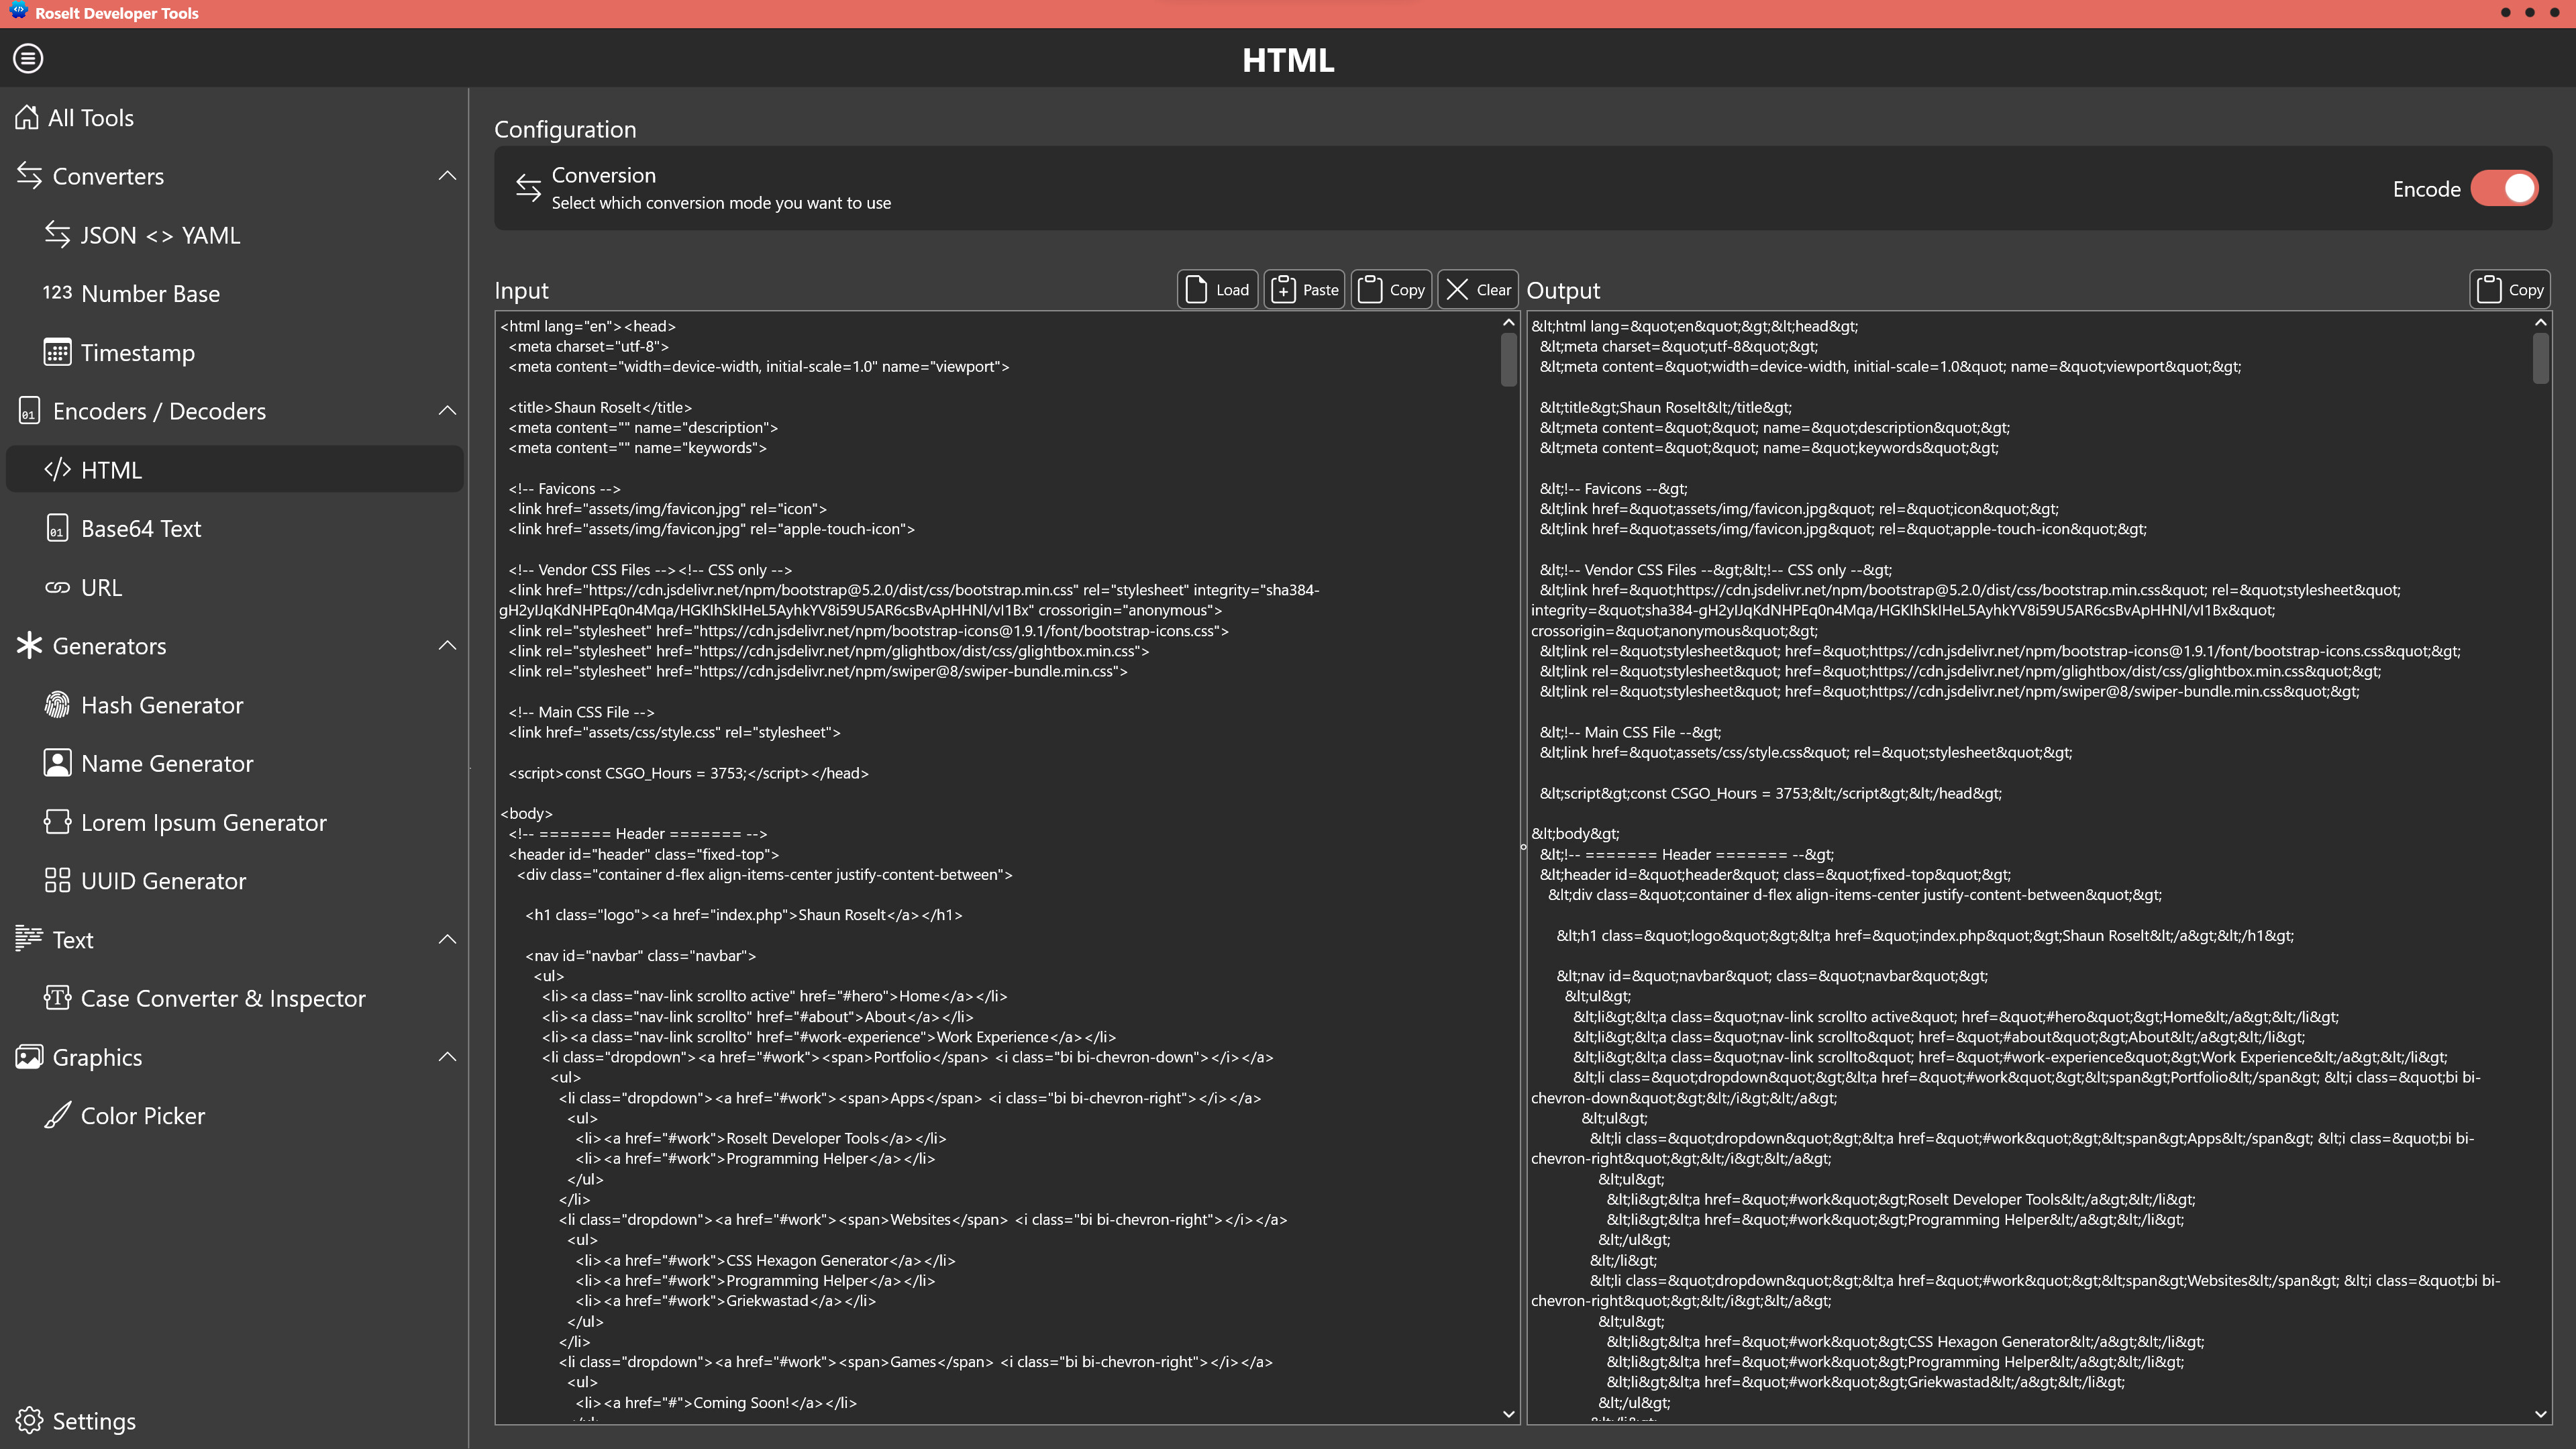Select the Timestamp converter
Viewport: 2576px width, 1449px height.
tap(137, 352)
